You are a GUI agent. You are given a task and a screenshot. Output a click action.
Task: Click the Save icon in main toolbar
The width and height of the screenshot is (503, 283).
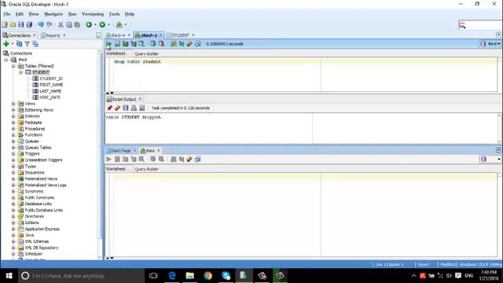[x=21, y=24]
